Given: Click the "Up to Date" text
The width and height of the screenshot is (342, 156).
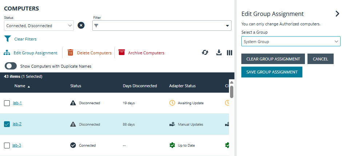Looking at the screenshot, I should click(186, 146).
